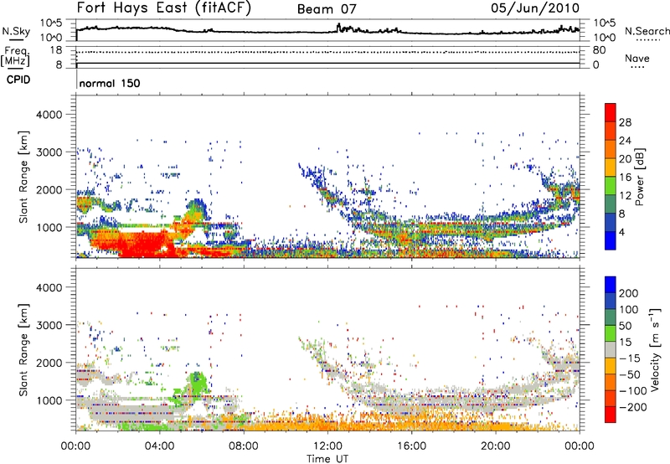Click 'Slant Range [km]' label of Power panel
The height and width of the screenshot is (464, 670).
click(23, 177)
